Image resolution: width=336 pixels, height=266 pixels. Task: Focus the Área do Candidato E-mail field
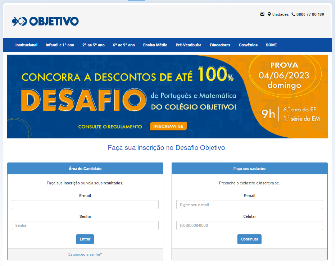click(x=85, y=205)
